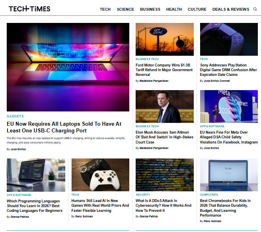Open the Elon Musk Sam Altman headline
The height and width of the screenshot is (232, 261).
pos(165,137)
